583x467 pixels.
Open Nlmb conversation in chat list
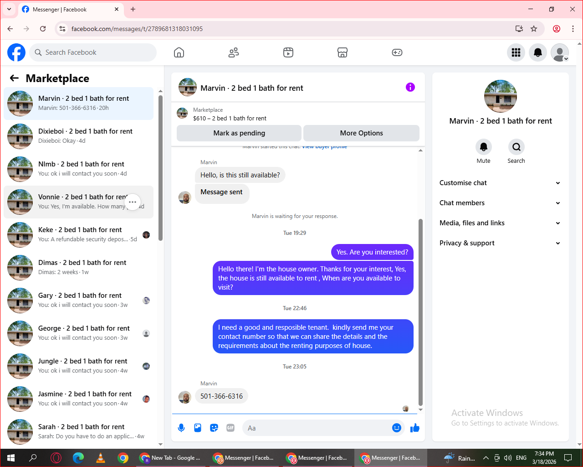(79, 169)
